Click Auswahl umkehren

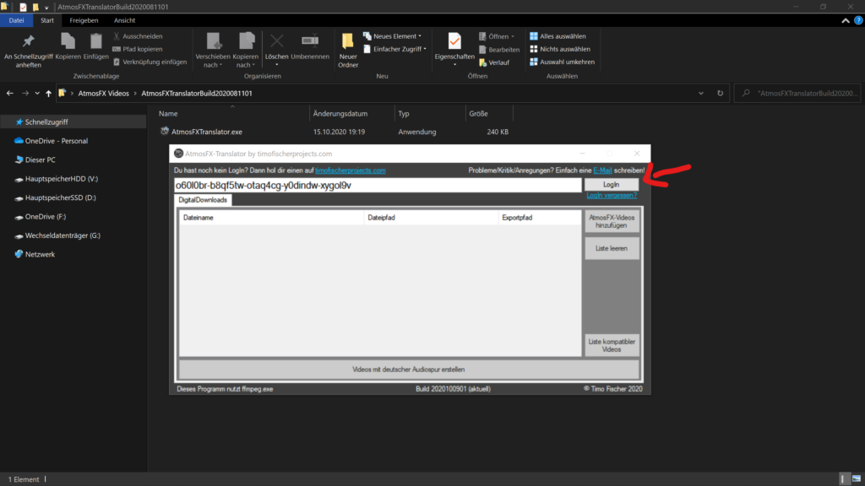[562, 62]
